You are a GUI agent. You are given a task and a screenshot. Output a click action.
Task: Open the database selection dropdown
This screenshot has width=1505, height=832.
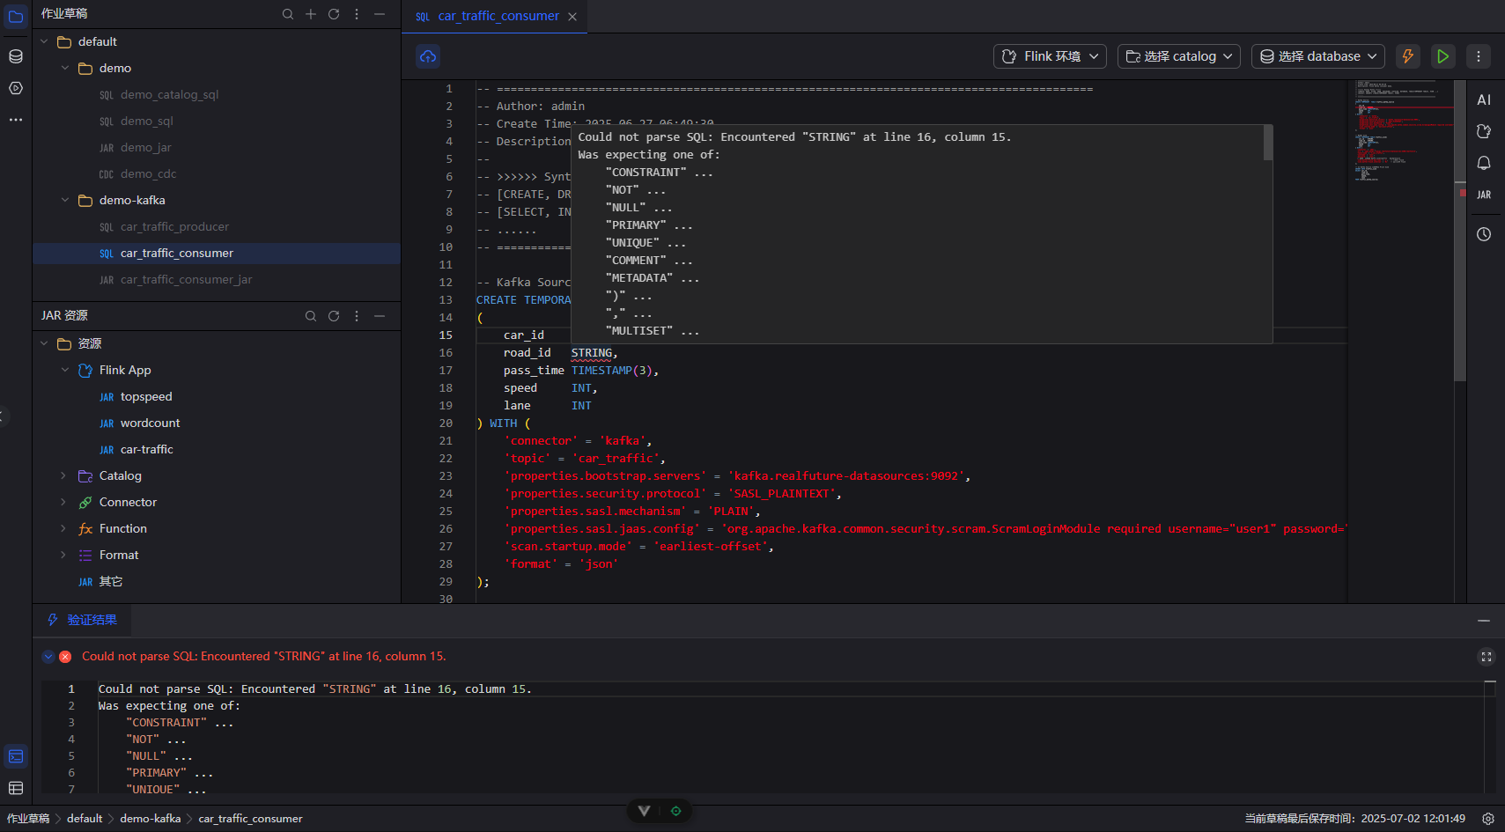(x=1317, y=56)
